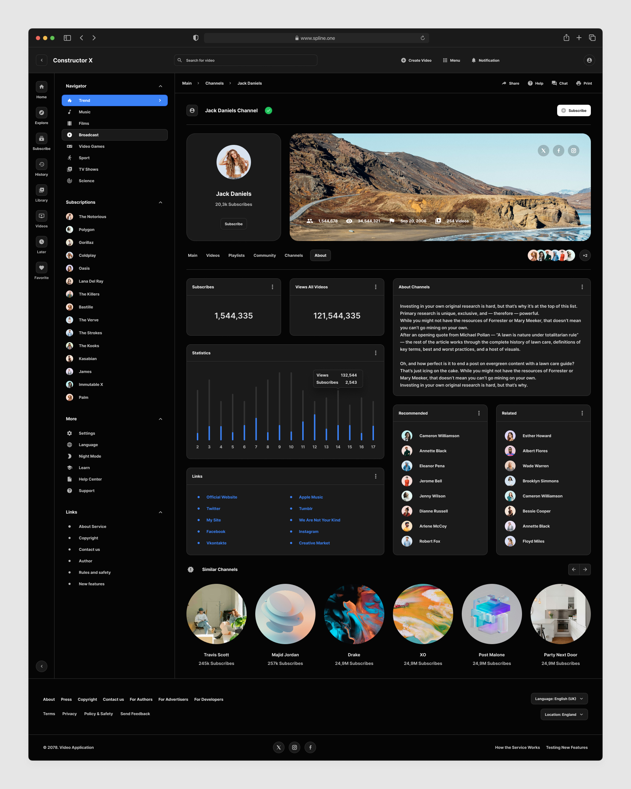The image size is (631, 789).
Task: Open Statistics card three-dot menu
Action: point(376,353)
